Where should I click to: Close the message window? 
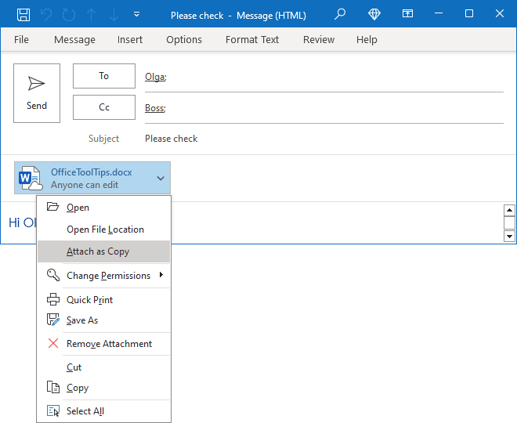(500, 13)
